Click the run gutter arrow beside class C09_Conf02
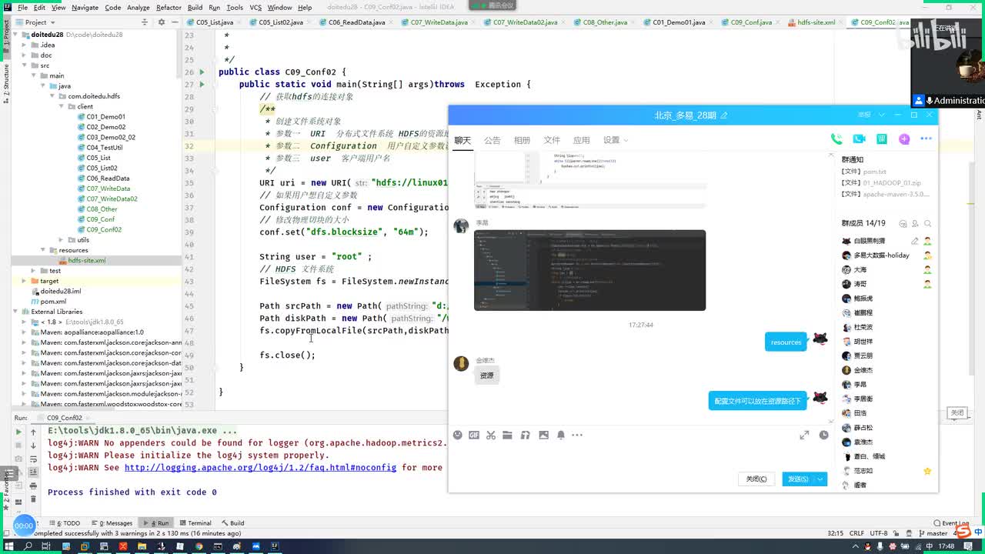The image size is (985, 554). pos(202,72)
